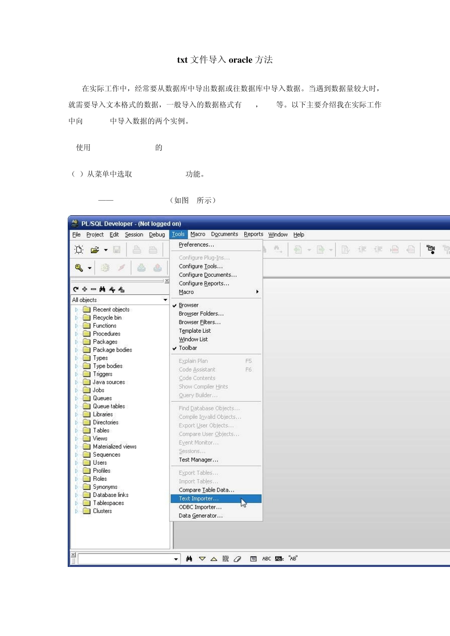Click the New file toolbar icon

[x=79, y=249]
